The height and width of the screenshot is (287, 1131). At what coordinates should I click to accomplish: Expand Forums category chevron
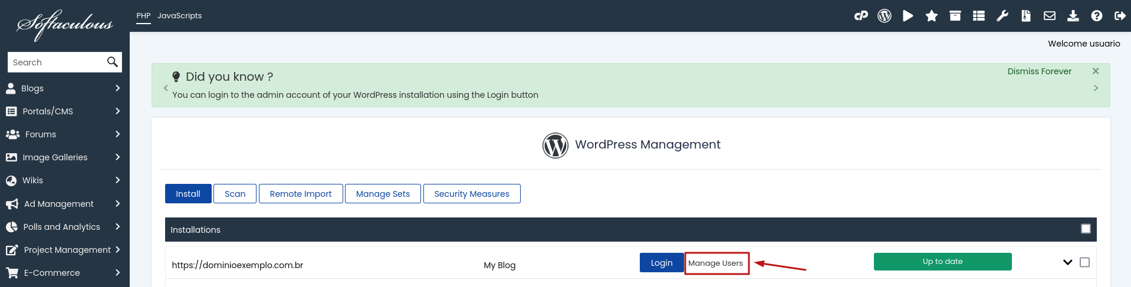(x=117, y=134)
